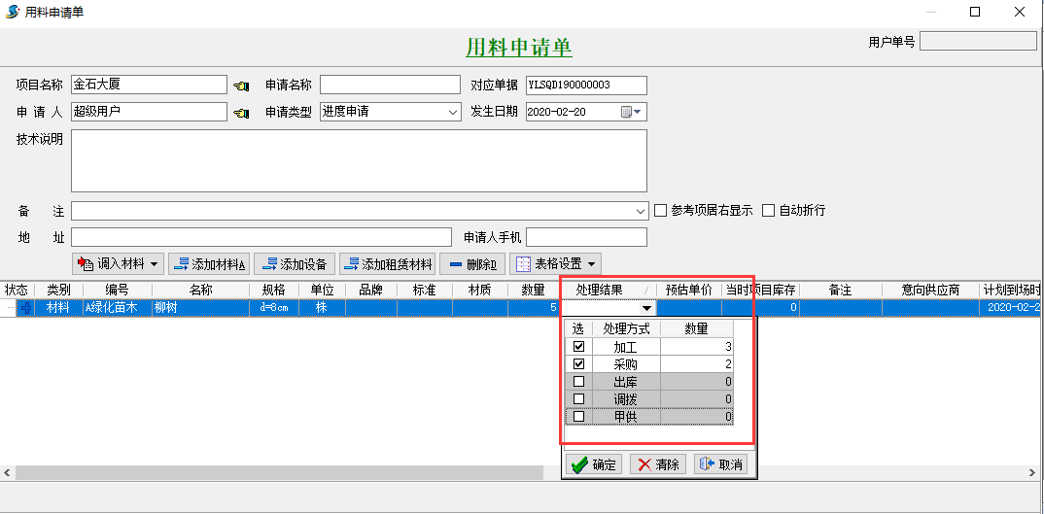Click the scrollbar right arrow
The image size is (1044, 514).
(1032, 472)
